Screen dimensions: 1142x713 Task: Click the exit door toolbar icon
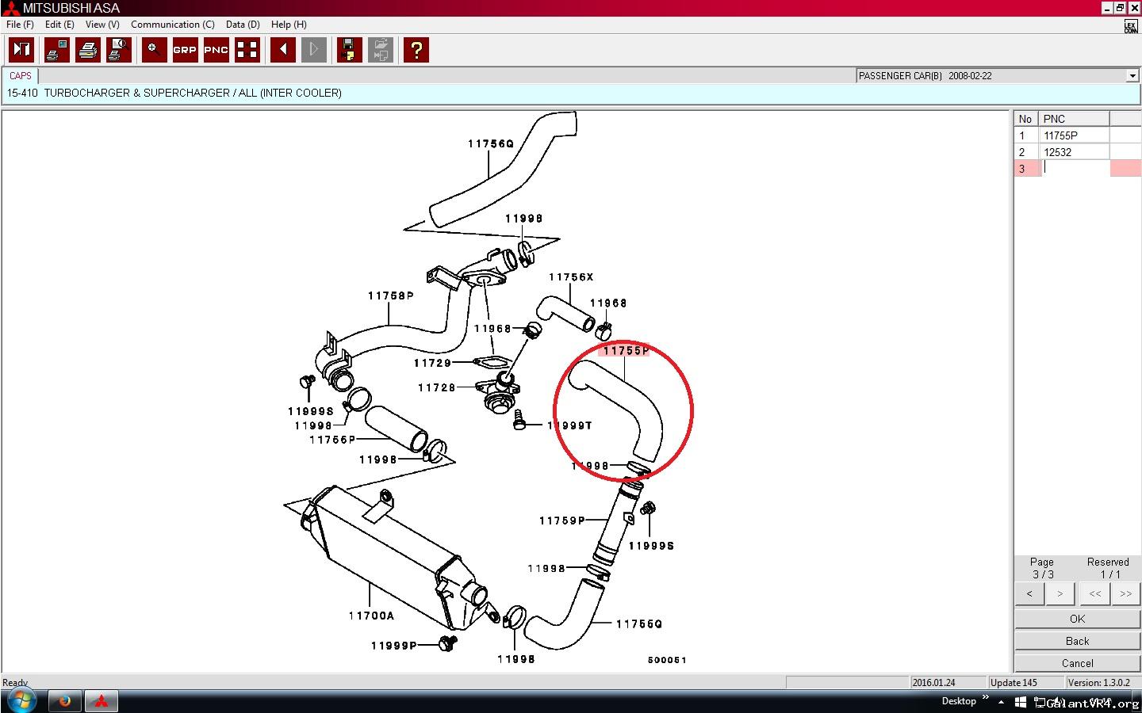pos(21,50)
